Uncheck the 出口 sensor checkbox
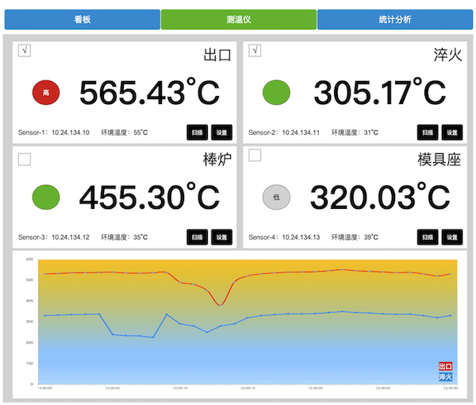 click(x=25, y=52)
